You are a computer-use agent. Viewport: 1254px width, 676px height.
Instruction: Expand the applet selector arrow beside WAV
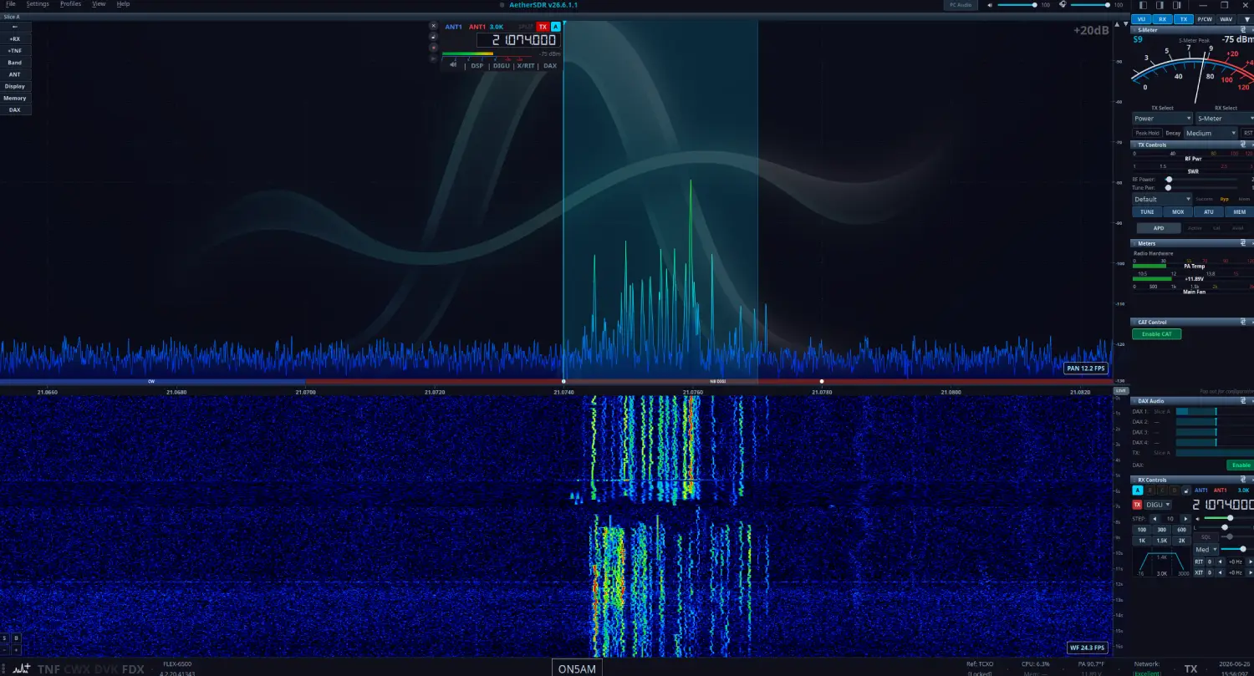(x=1246, y=18)
